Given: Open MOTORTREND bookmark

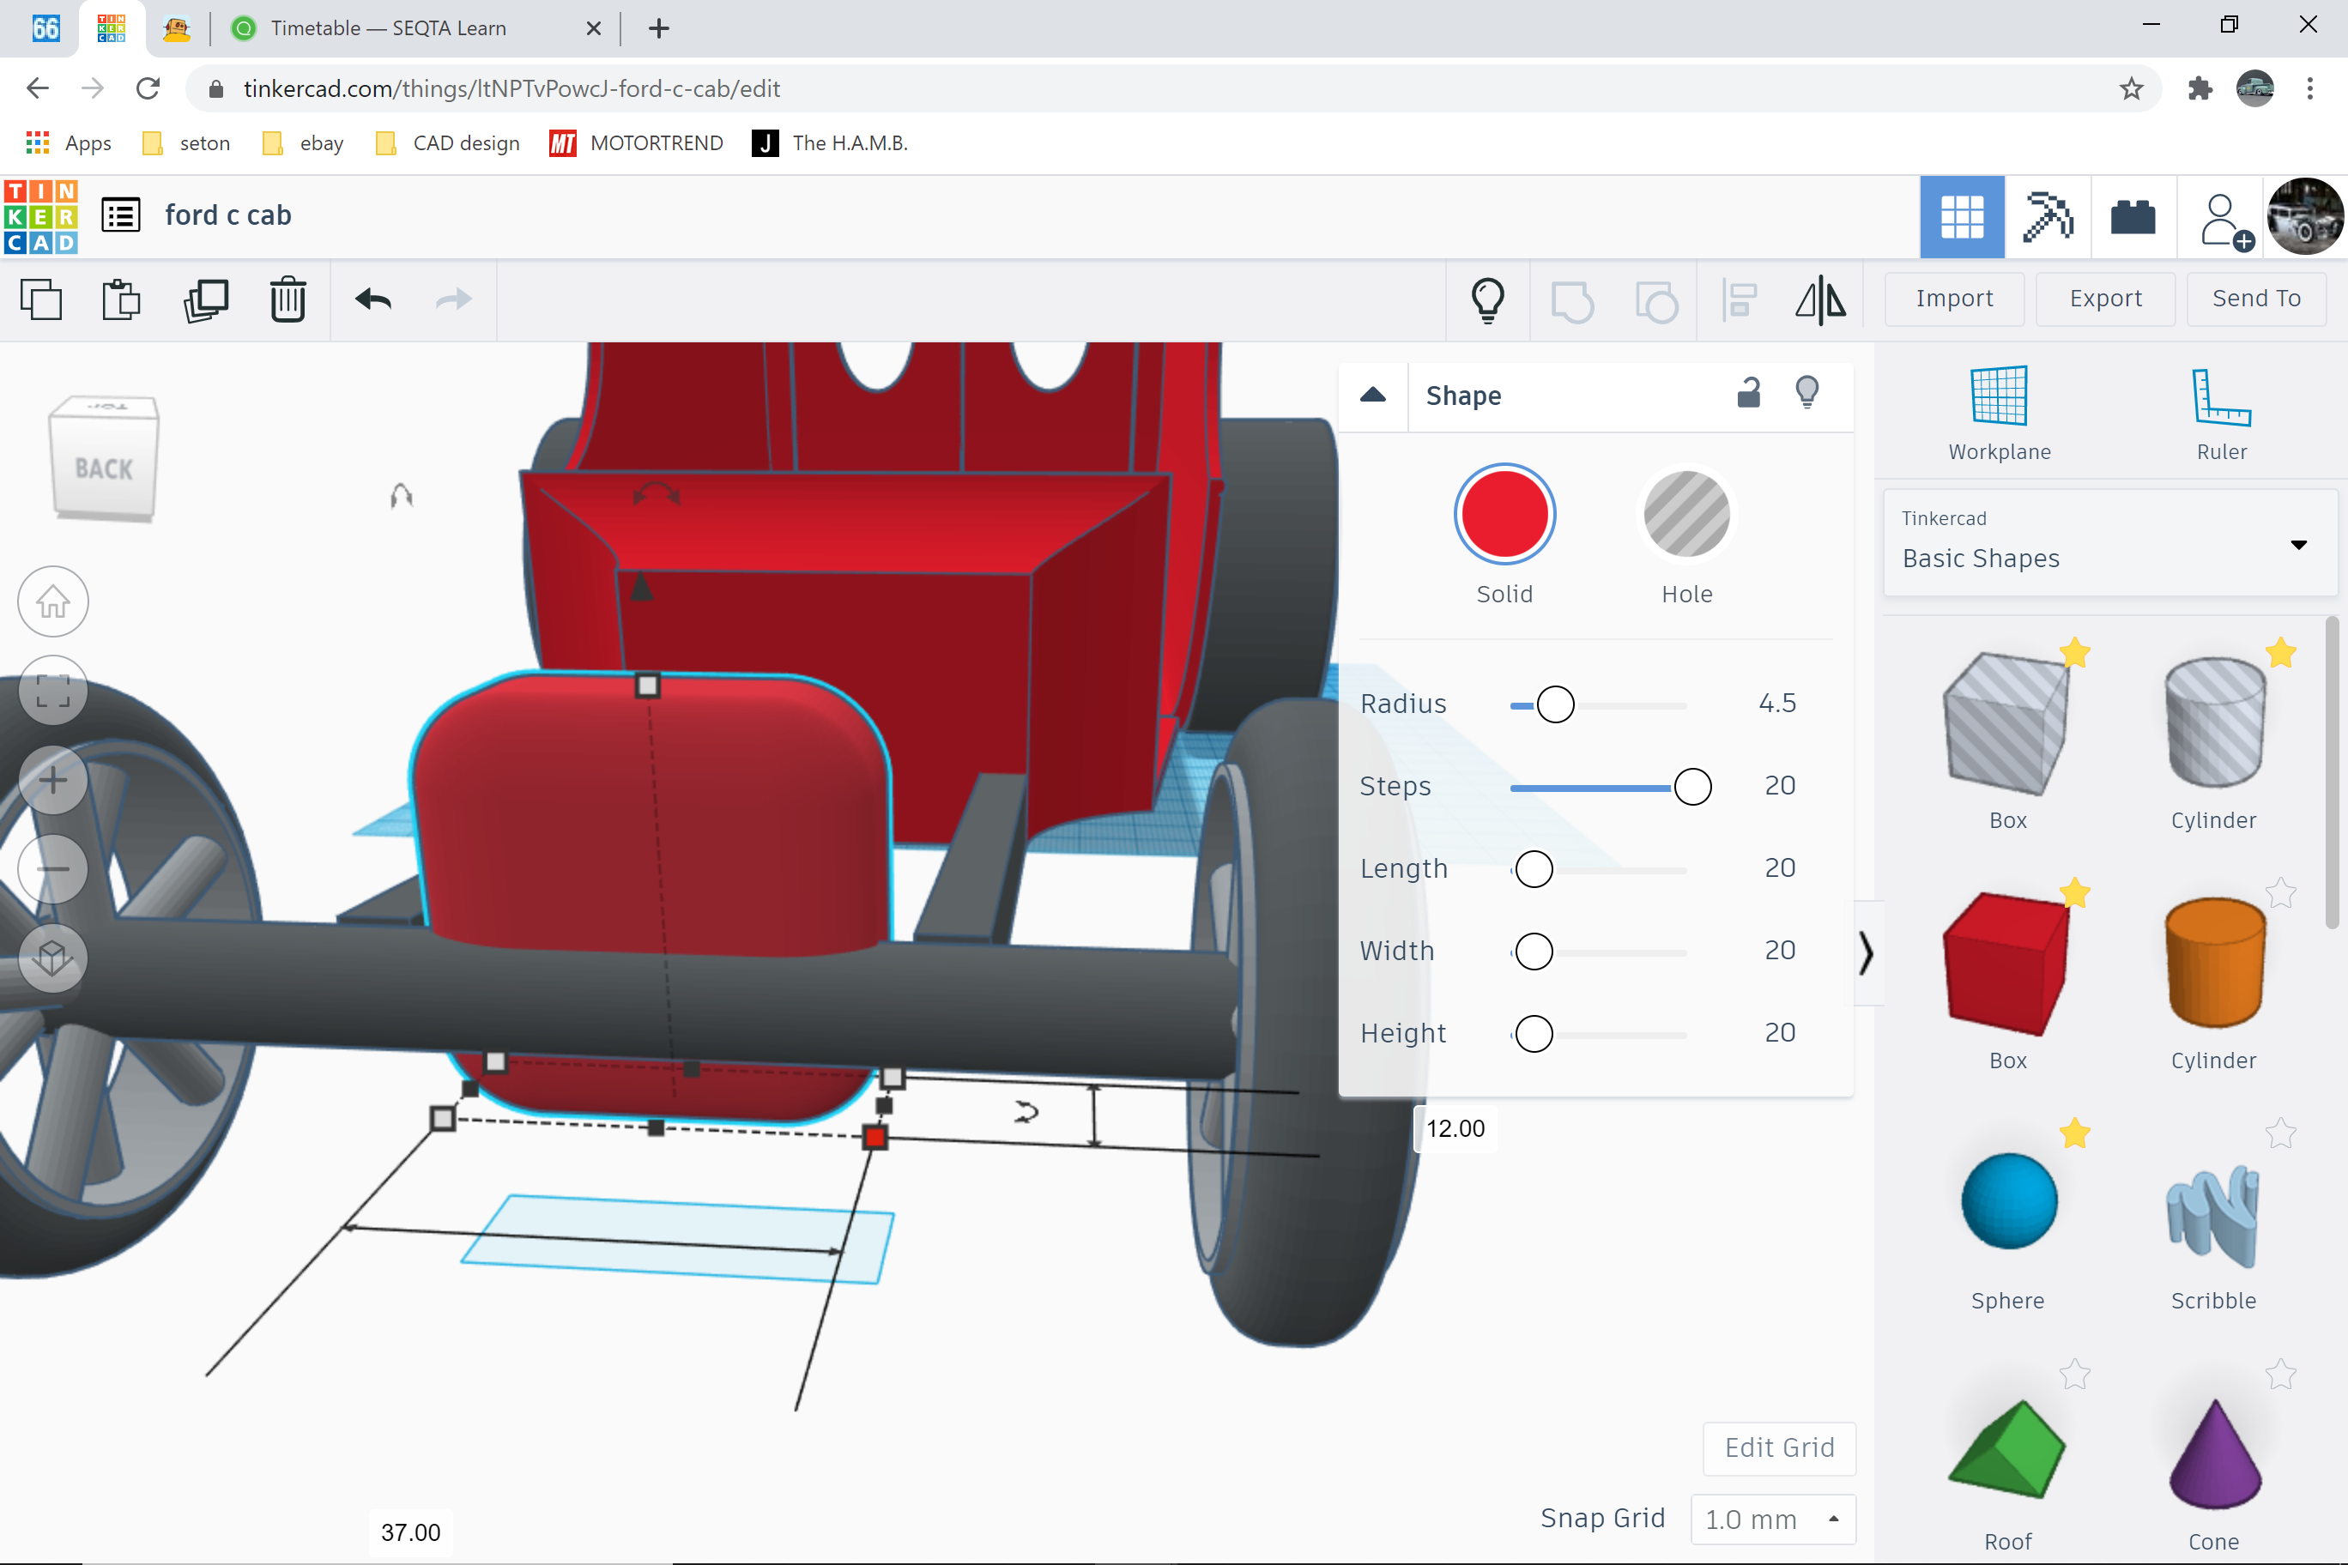Looking at the screenshot, I should [636, 142].
